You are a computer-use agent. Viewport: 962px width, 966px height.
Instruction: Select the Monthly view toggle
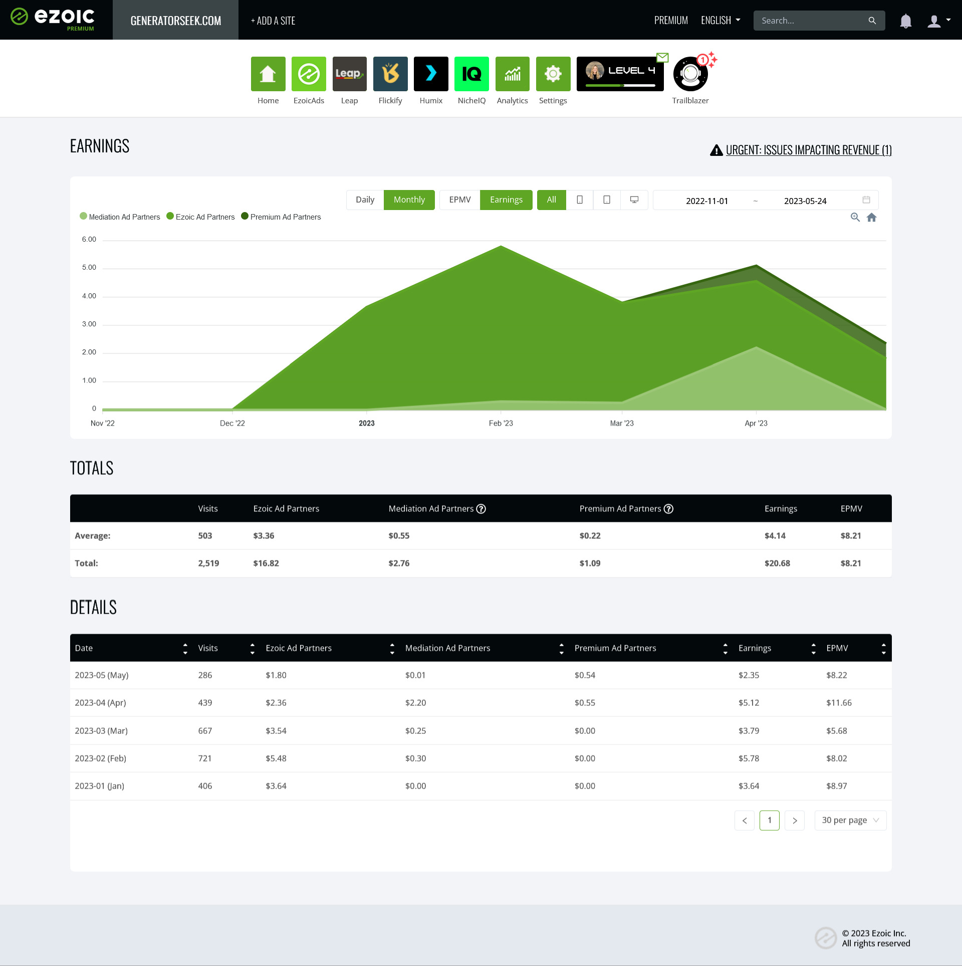point(409,200)
